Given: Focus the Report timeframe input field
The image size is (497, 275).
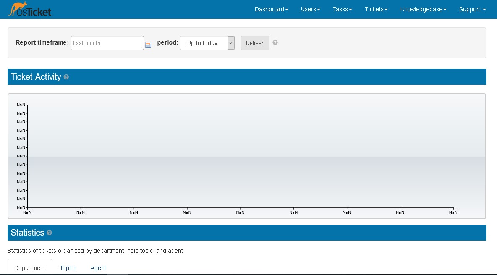Looking at the screenshot, I should pos(107,43).
